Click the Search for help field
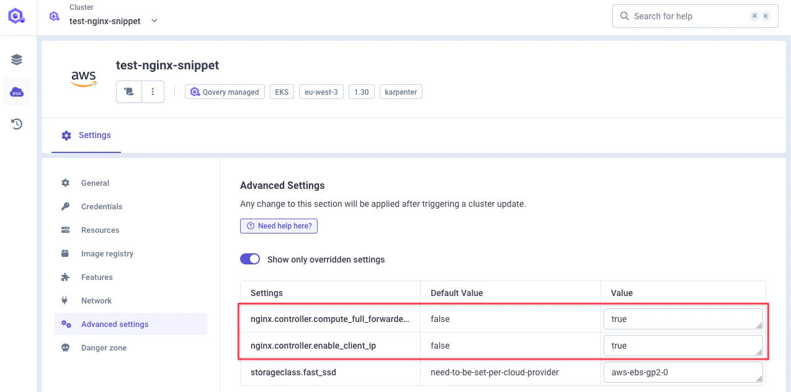Screen dimensions: 791x392 (689, 16)
